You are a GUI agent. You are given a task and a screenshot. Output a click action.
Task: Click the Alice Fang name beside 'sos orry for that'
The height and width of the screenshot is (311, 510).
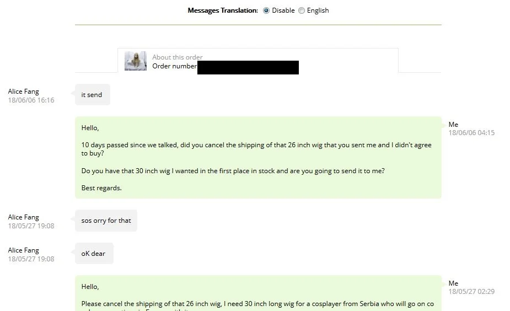pyautogui.click(x=23, y=217)
